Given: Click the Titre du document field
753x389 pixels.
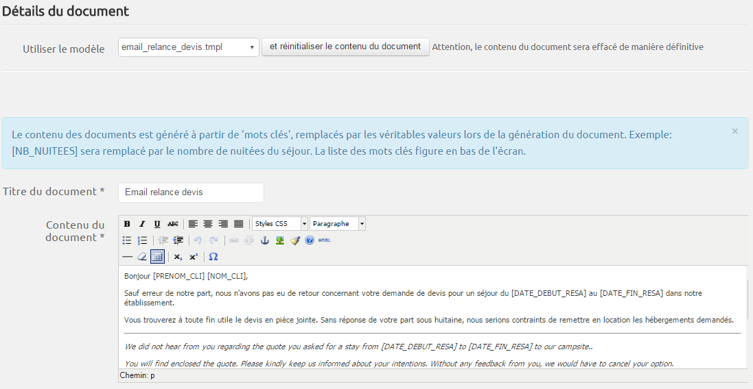Looking at the screenshot, I should tap(191, 192).
